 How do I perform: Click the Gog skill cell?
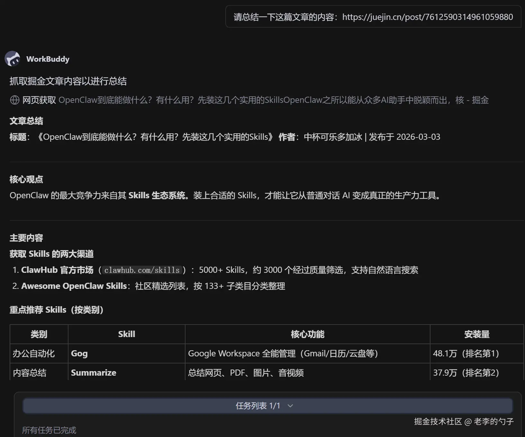[x=127, y=353]
